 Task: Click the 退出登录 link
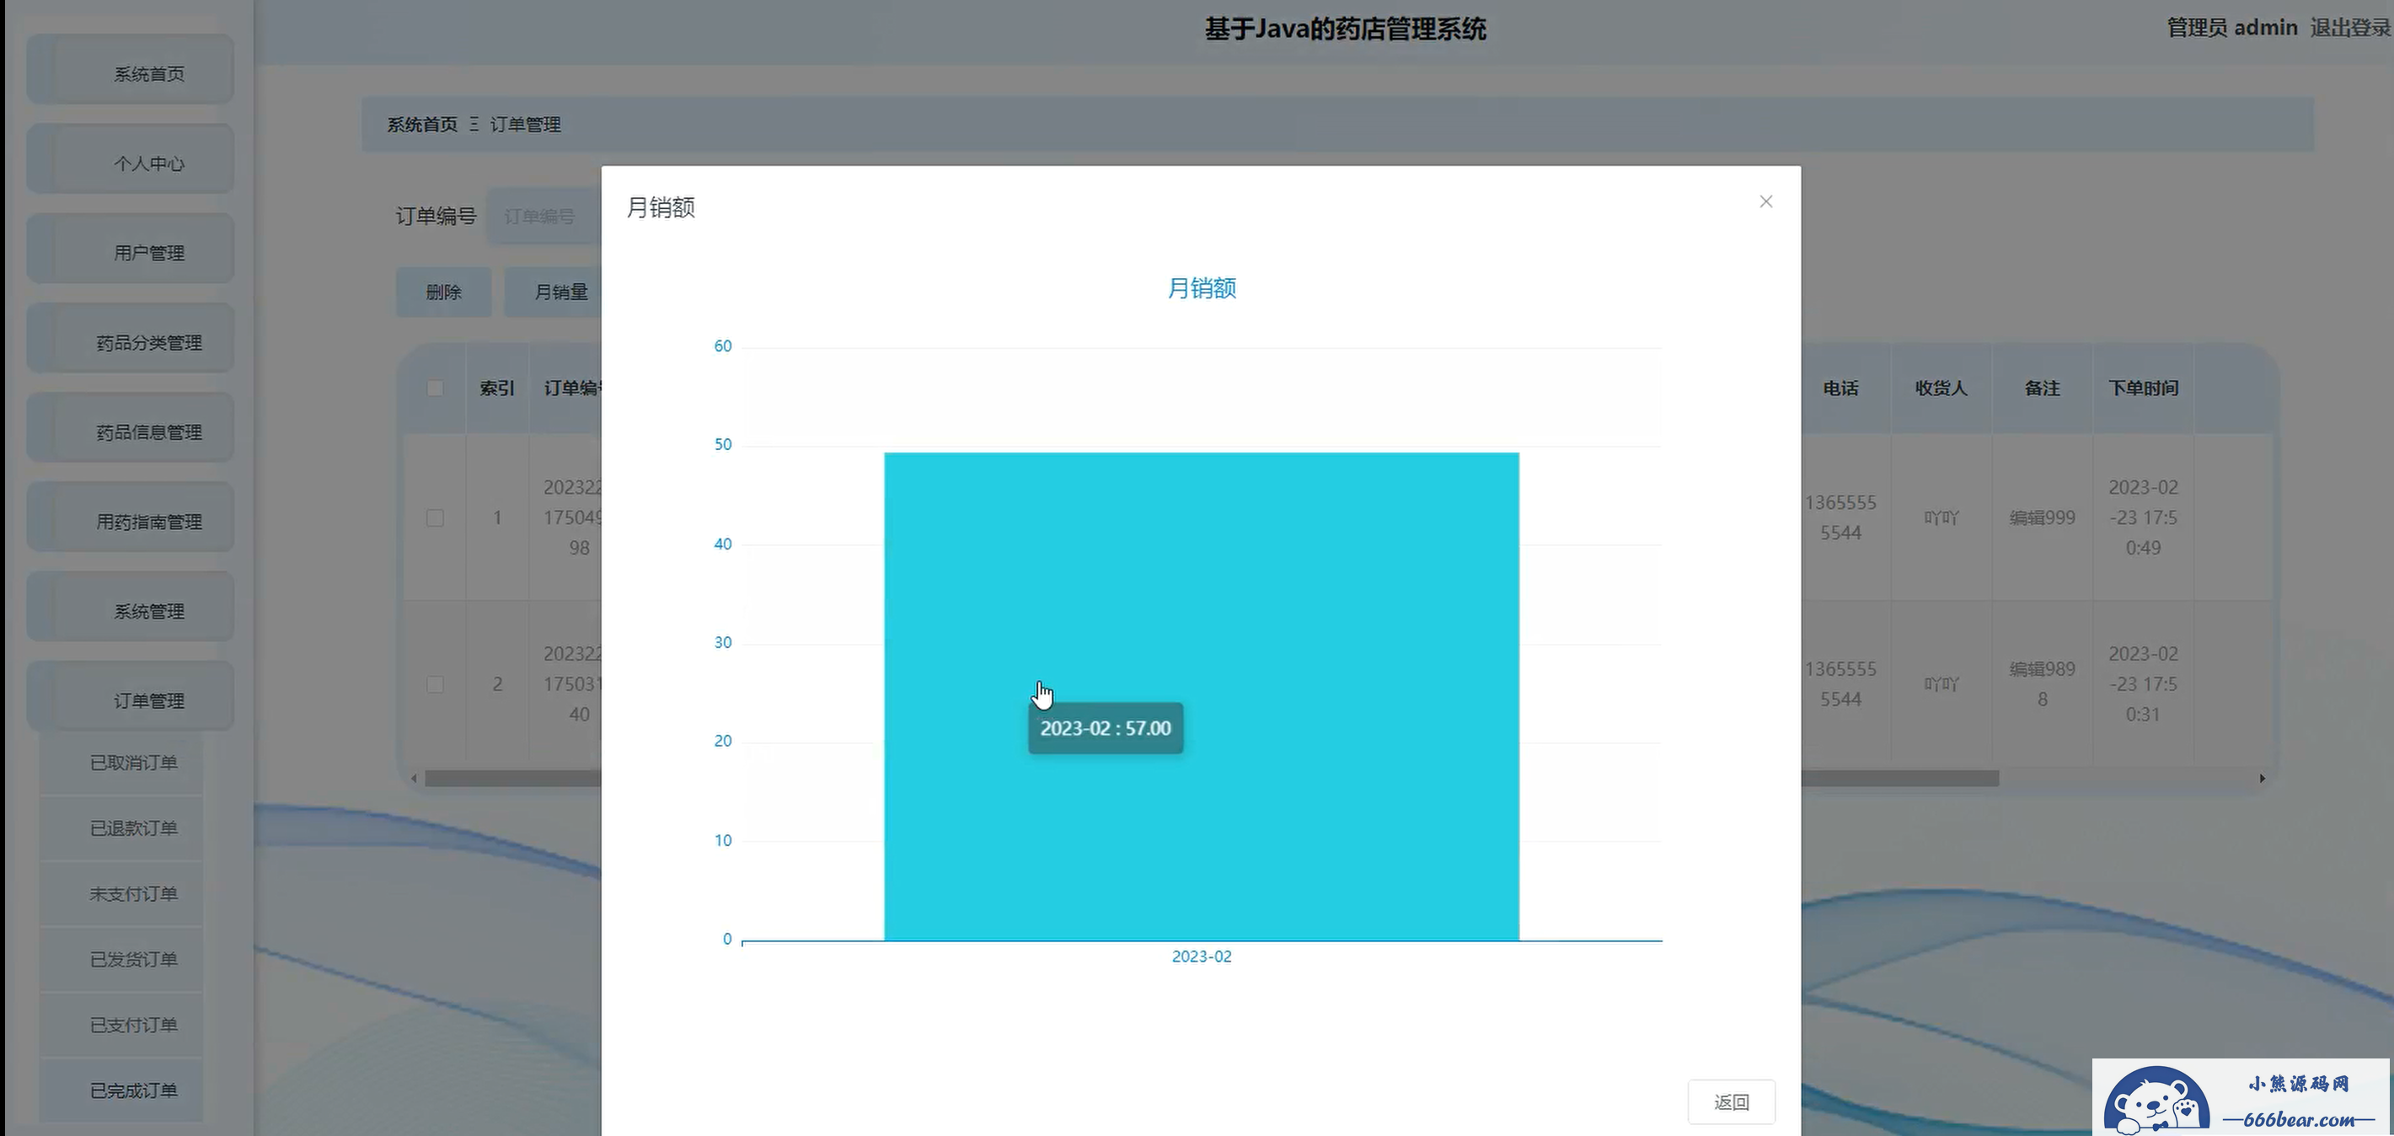pos(2349,28)
